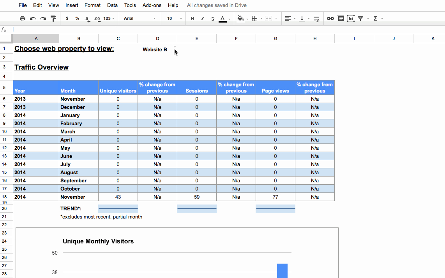Select the Paint format tool
This screenshot has width=445, height=278.
click(x=53, y=18)
